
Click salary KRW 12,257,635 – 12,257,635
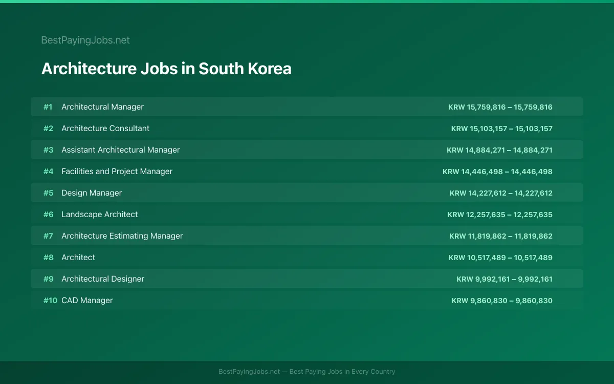coord(500,215)
